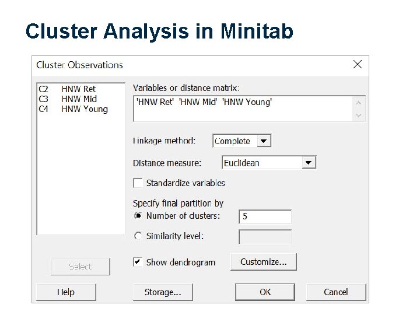Open the Distance measure dropdown
420x315 pixels.
[x=309, y=163]
